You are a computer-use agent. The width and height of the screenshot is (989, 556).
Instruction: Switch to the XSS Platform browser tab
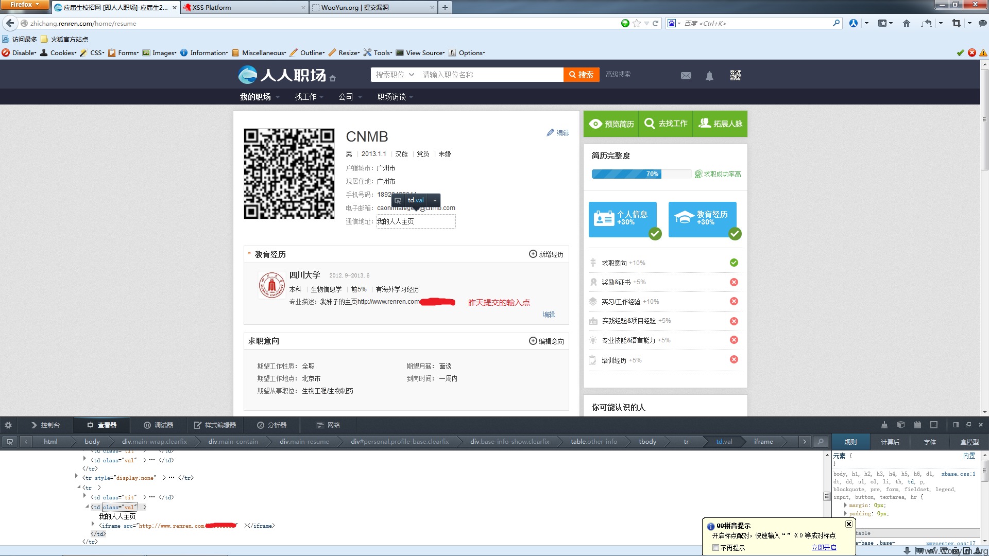coord(244,7)
